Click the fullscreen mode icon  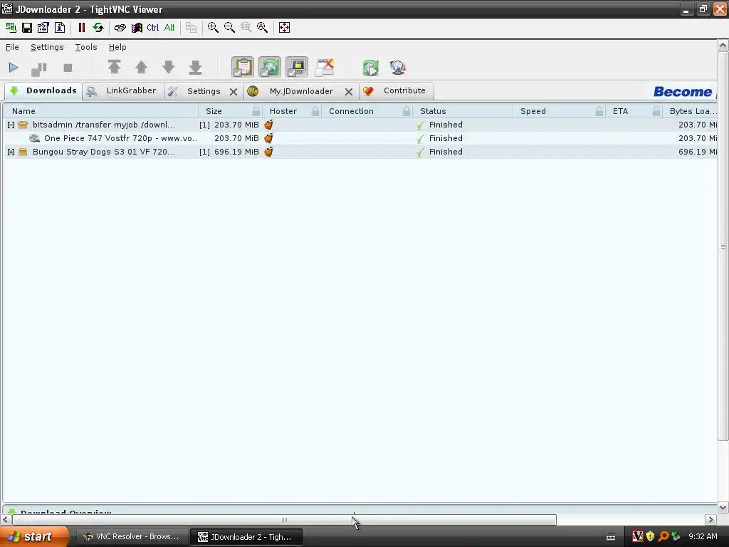[284, 28]
